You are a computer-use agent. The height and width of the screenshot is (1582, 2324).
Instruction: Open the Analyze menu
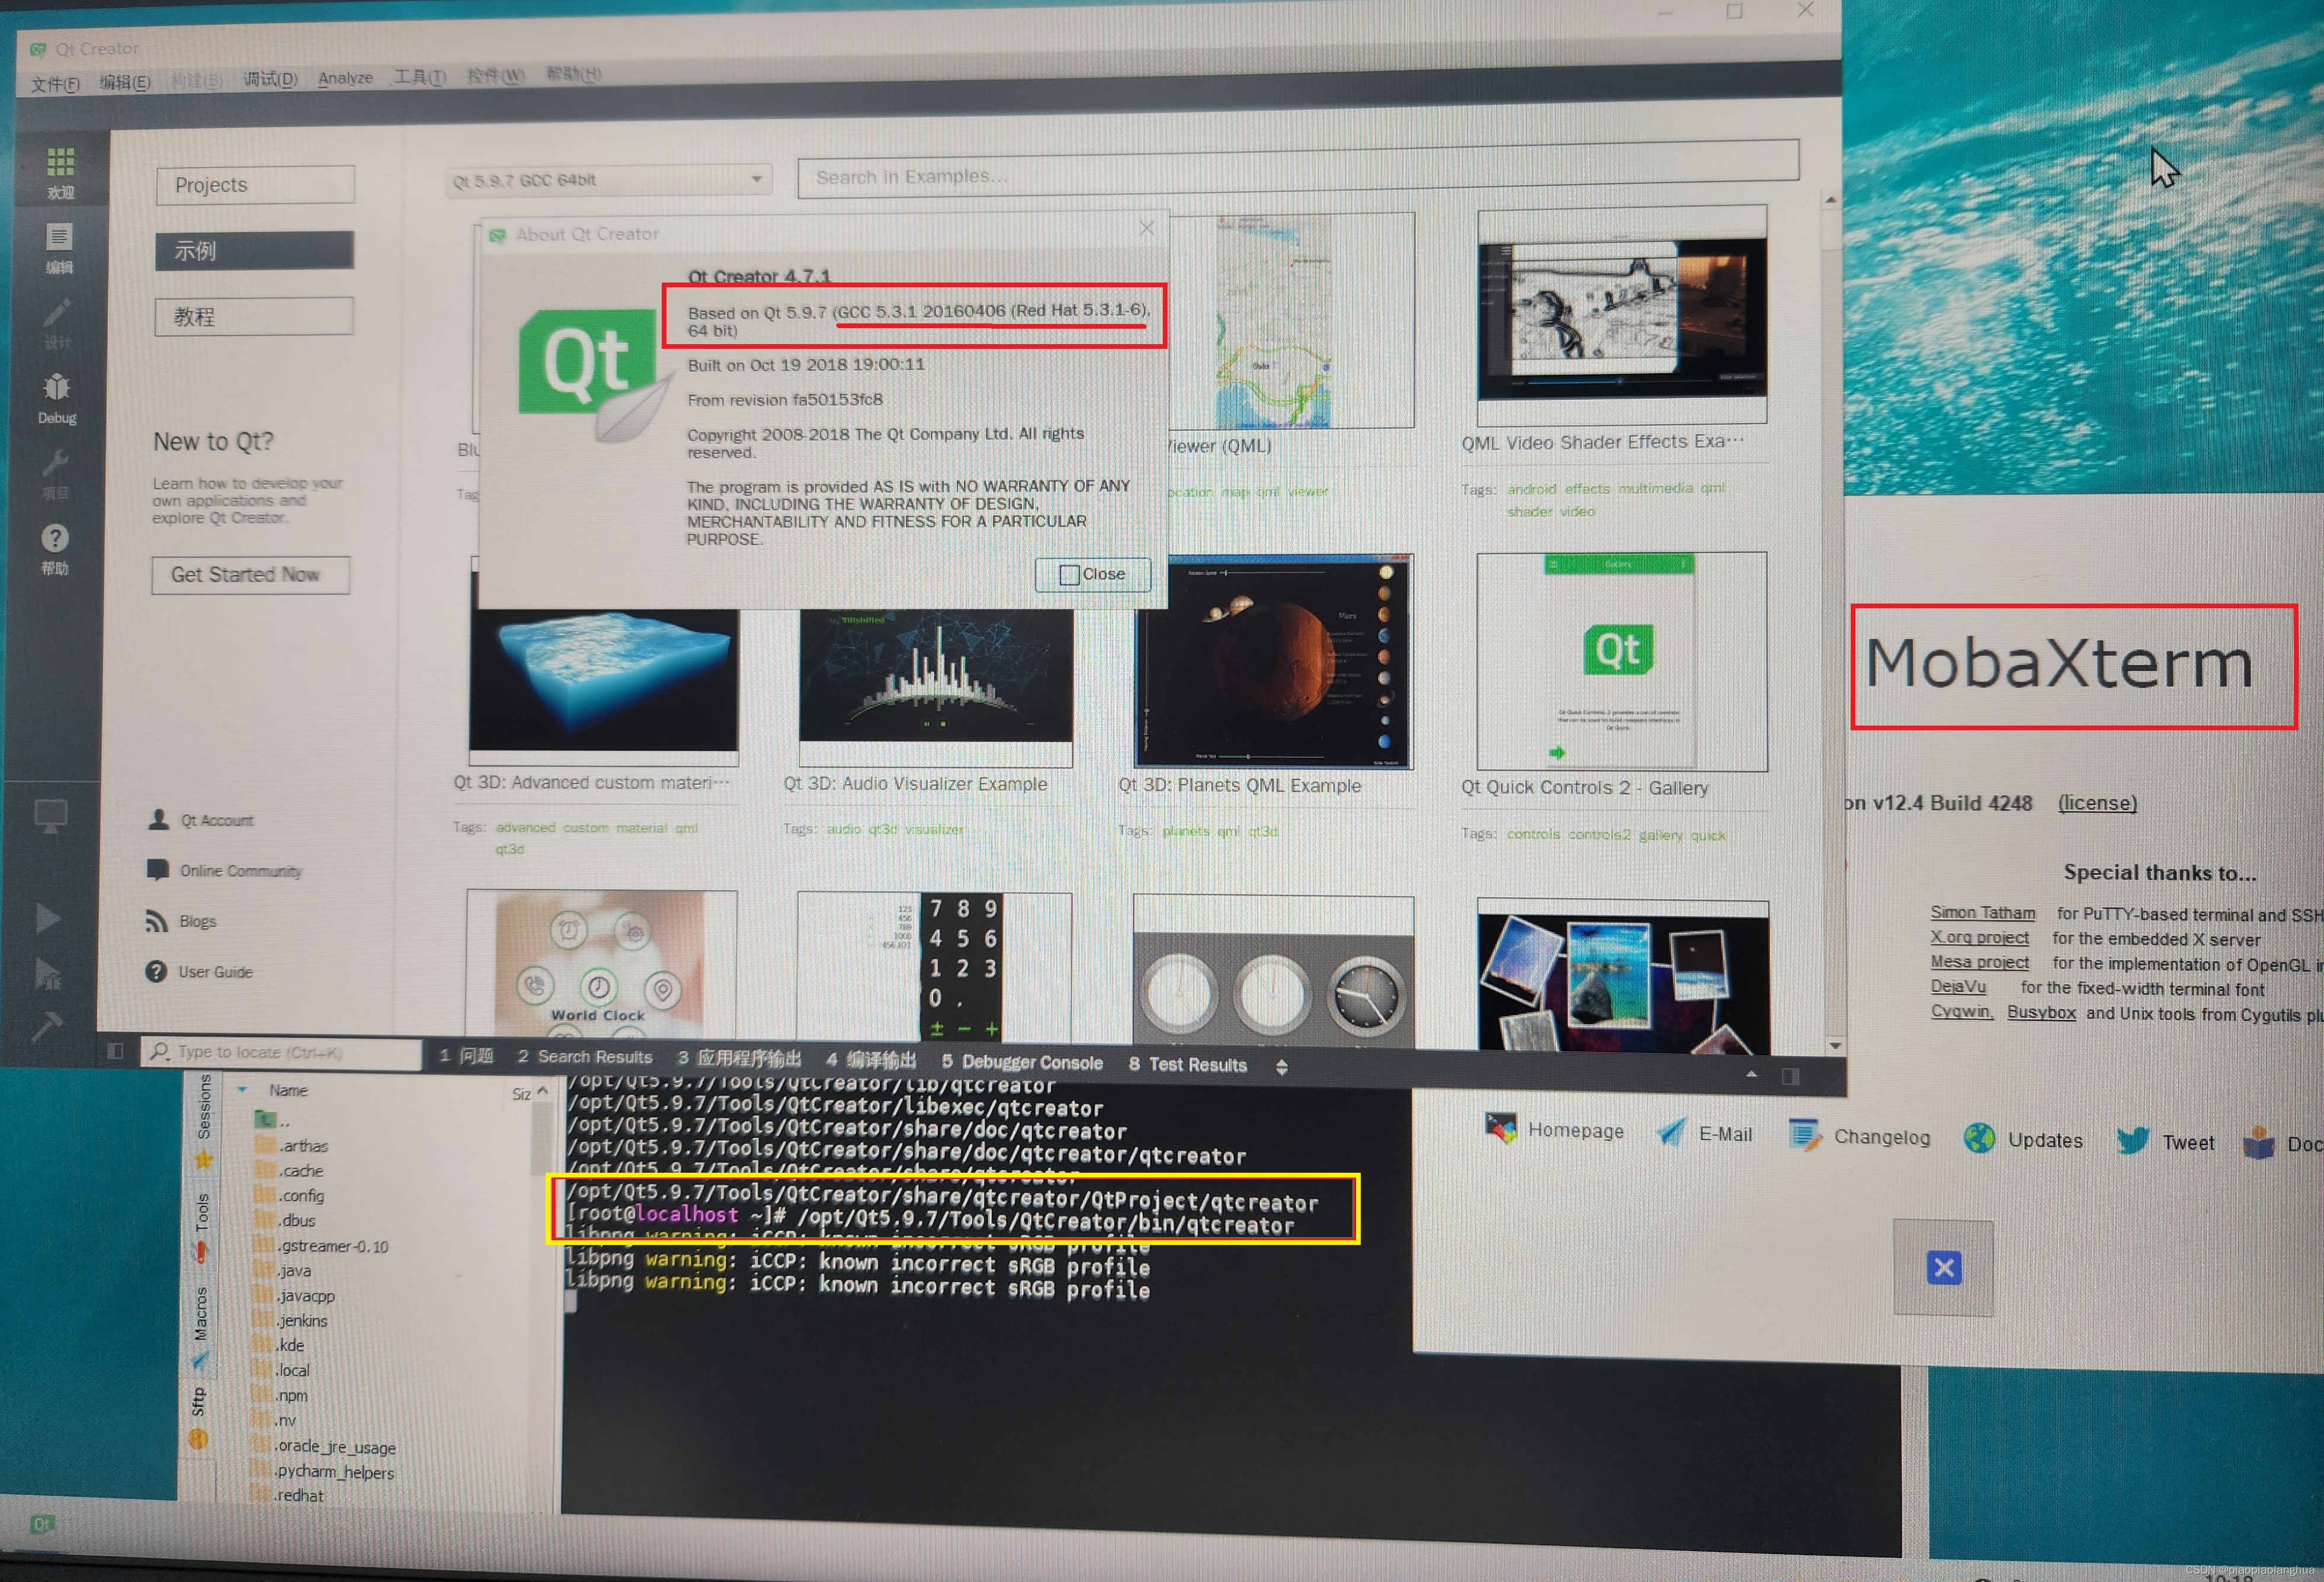[x=345, y=78]
